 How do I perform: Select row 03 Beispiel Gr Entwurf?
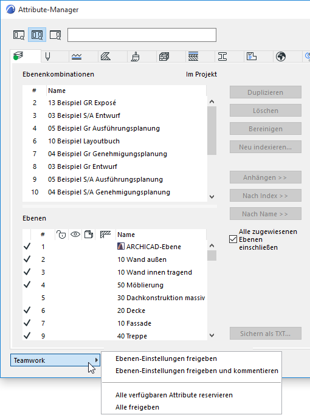click(x=114, y=166)
